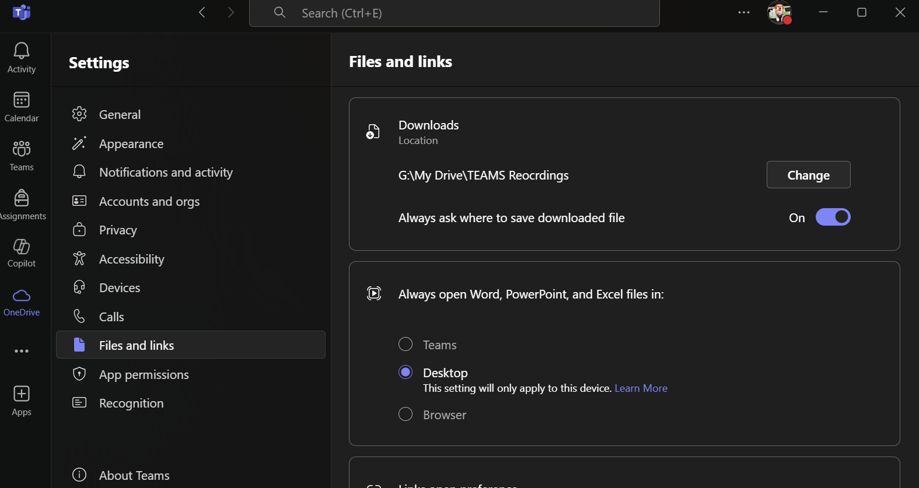Screen dimensions: 919x488
Task: Click the file open preference icon
Action: point(374,293)
